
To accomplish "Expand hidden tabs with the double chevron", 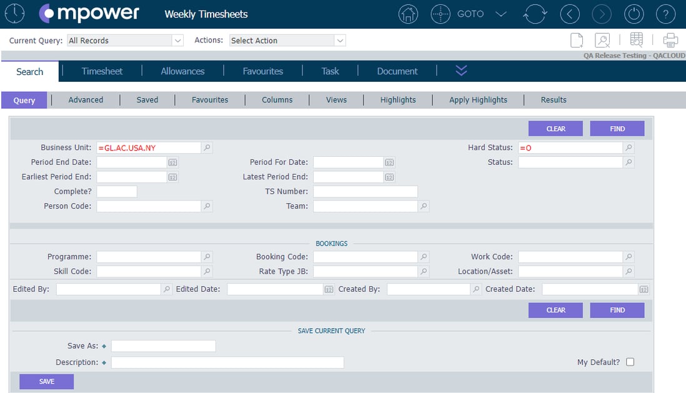I will [461, 71].
